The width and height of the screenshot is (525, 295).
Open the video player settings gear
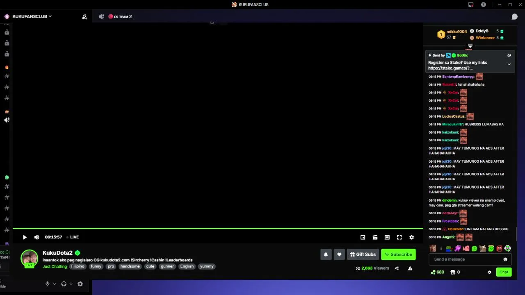coord(411,237)
